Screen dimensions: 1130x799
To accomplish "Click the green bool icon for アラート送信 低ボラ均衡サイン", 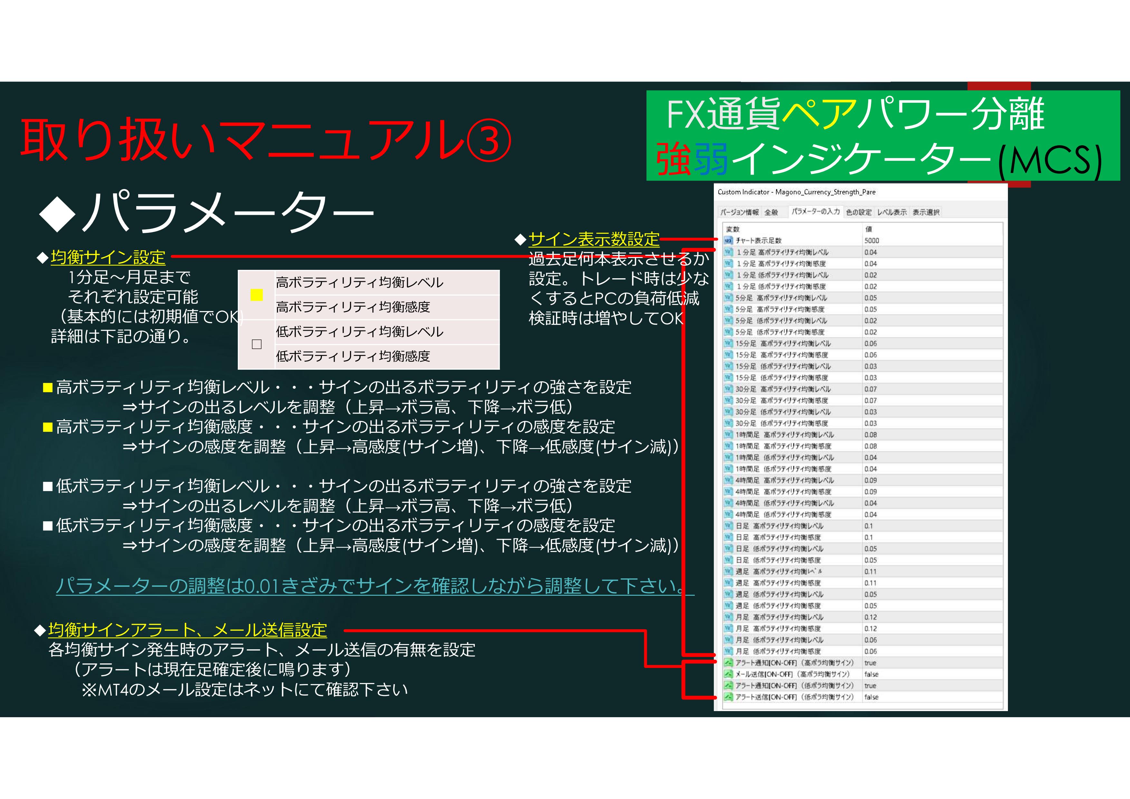I will pyautogui.click(x=728, y=697).
